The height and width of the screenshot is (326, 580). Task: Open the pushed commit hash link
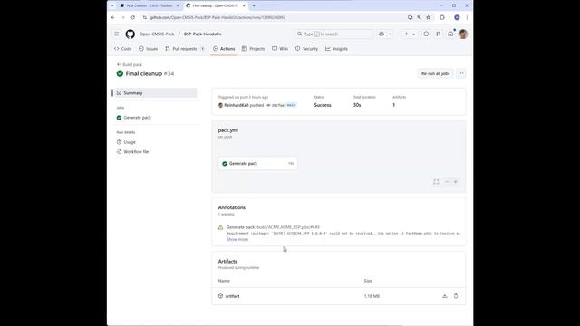[278, 105]
